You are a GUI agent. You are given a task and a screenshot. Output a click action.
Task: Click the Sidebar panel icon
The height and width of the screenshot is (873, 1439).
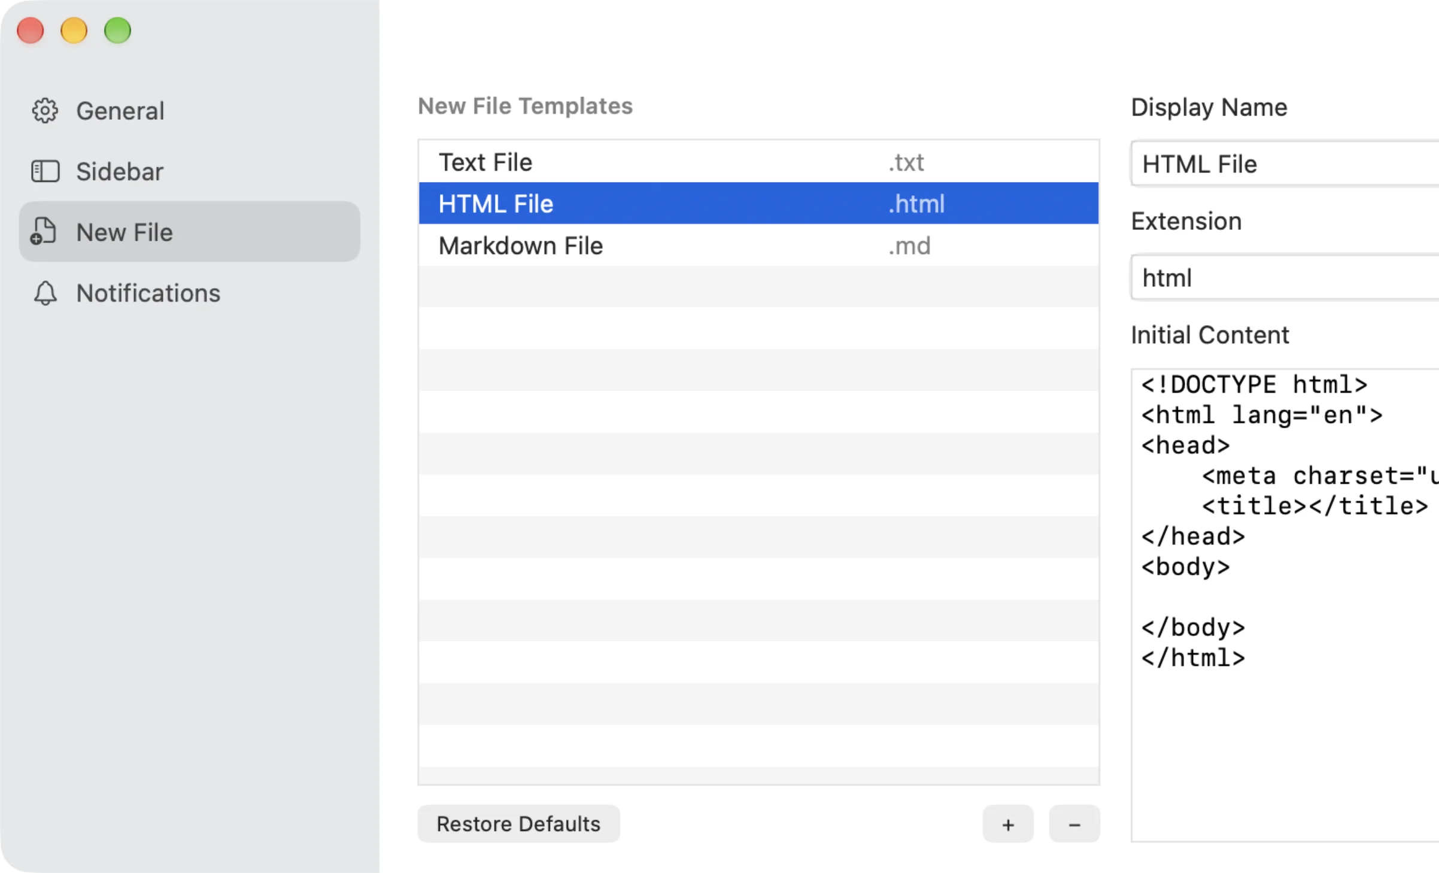45,171
